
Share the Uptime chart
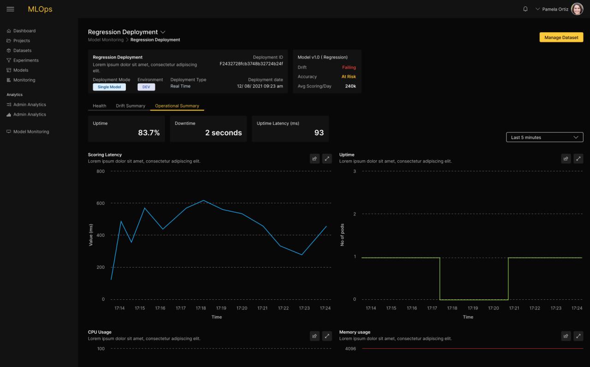566,158
